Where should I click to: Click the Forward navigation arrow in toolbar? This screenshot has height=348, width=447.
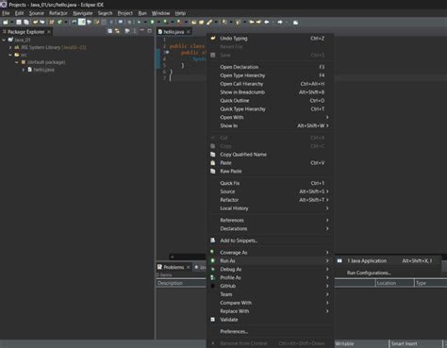point(280,22)
